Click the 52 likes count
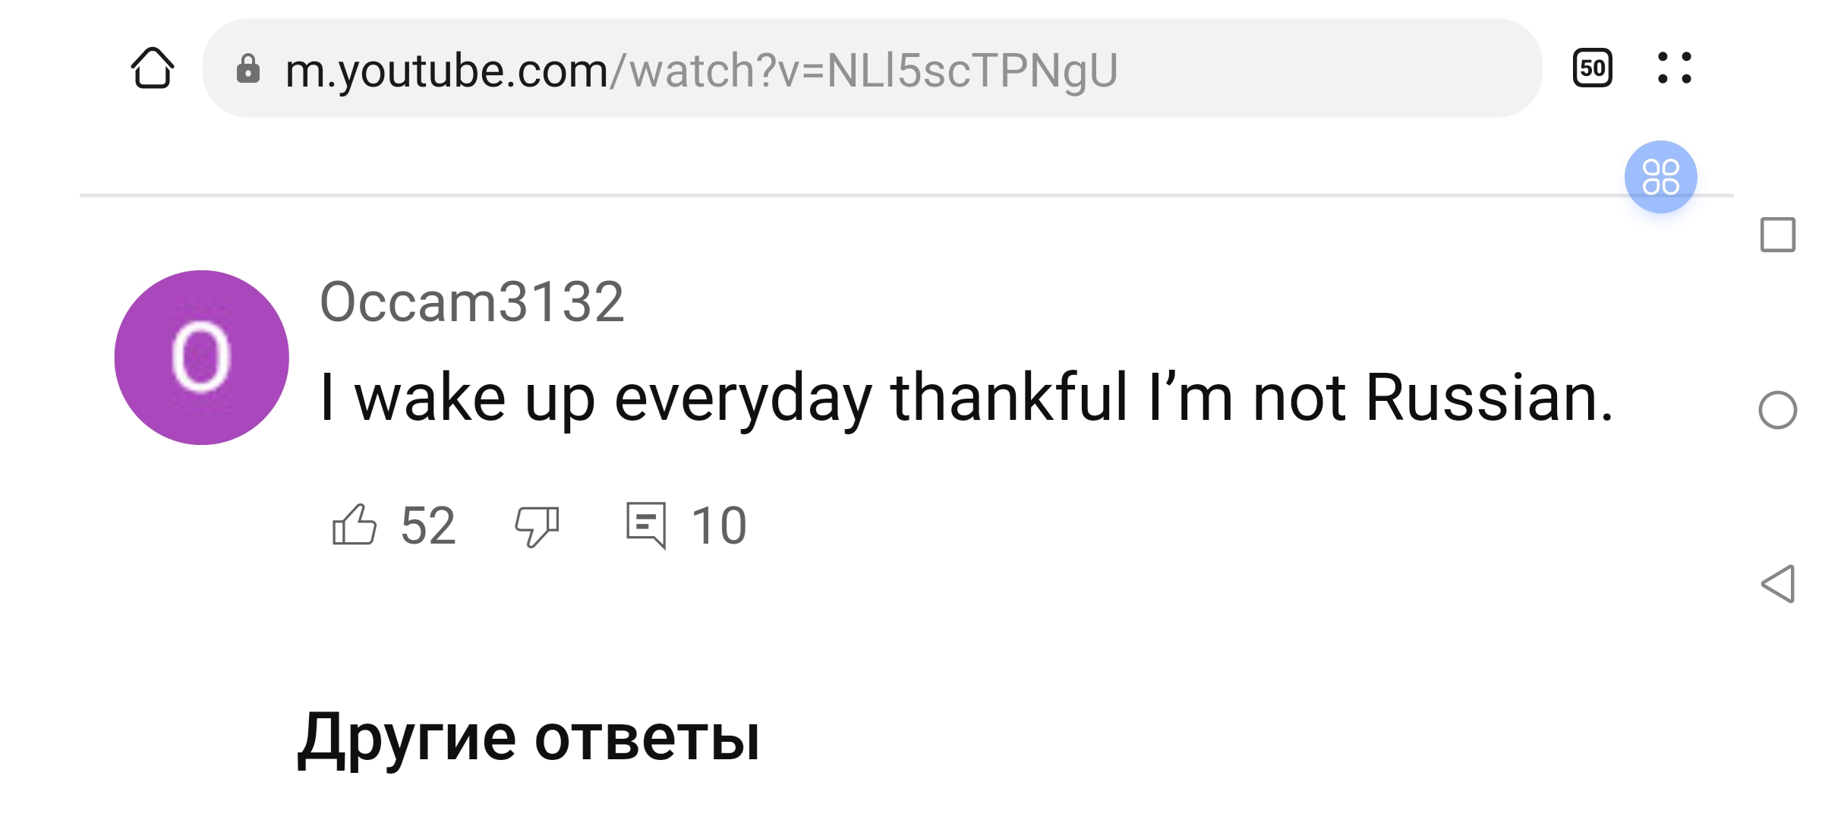The height and width of the screenshot is (820, 1822). coord(428,525)
